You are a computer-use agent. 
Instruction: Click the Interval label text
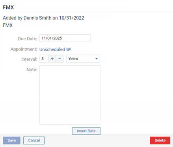[29, 59]
